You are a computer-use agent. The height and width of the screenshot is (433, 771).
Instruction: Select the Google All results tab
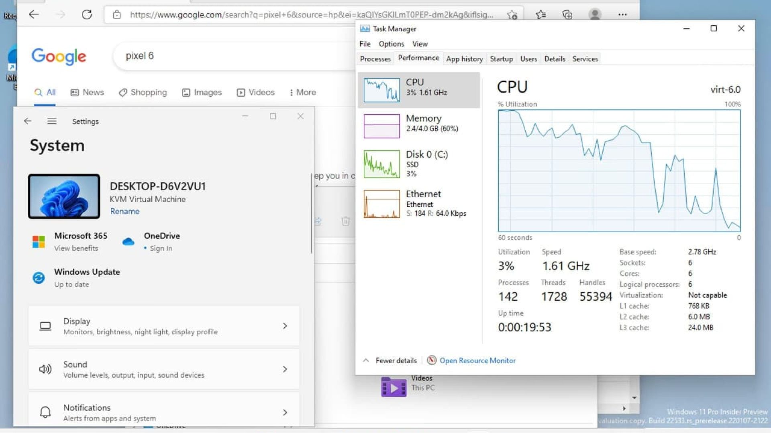pyautogui.click(x=45, y=93)
